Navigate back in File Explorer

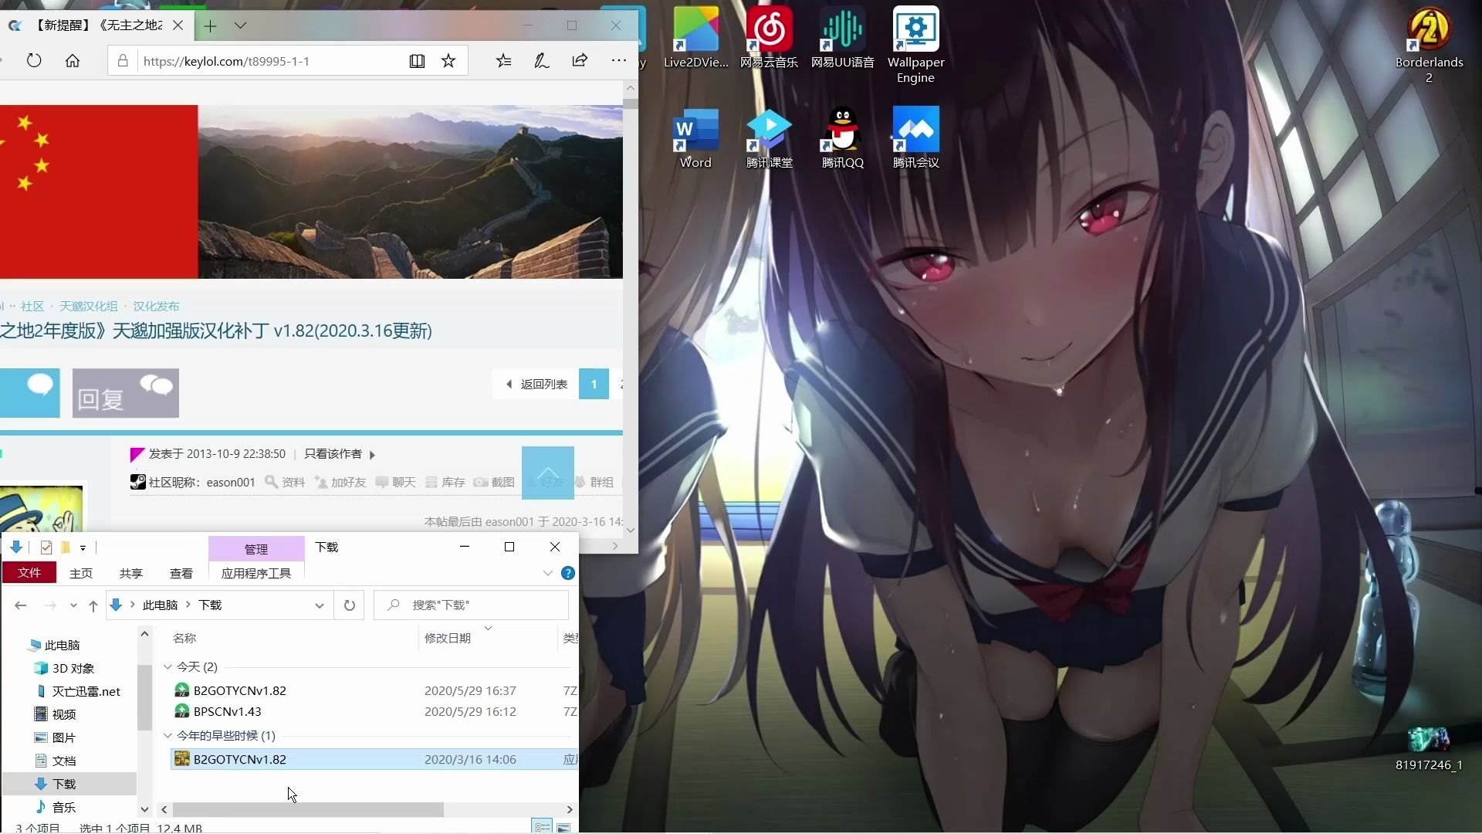click(21, 605)
